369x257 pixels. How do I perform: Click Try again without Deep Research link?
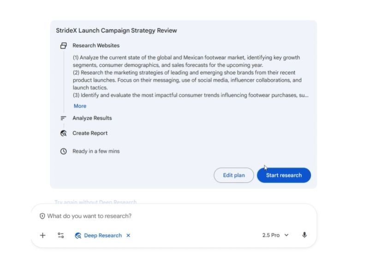[x=95, y=202]
